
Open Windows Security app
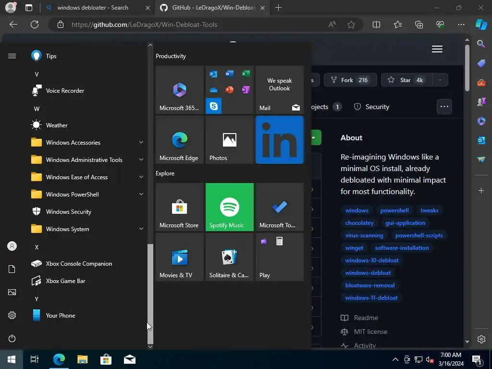(x=88, y=212)
